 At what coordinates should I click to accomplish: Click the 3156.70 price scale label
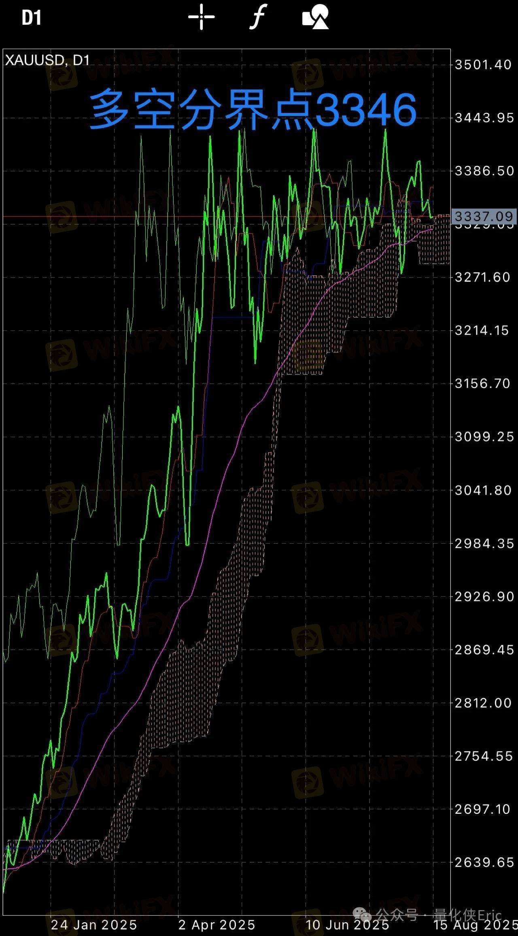click(x=482, y=383)
